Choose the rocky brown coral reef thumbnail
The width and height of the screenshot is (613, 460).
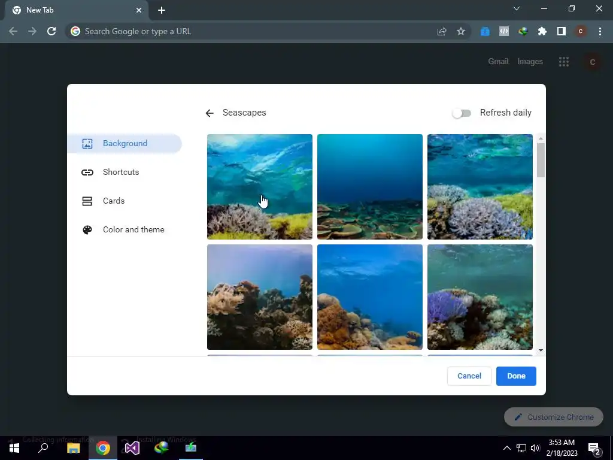260,297
